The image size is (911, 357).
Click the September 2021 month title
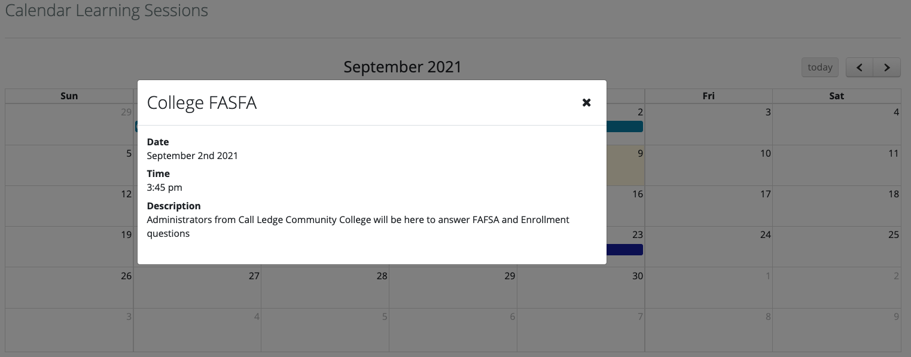403,67
